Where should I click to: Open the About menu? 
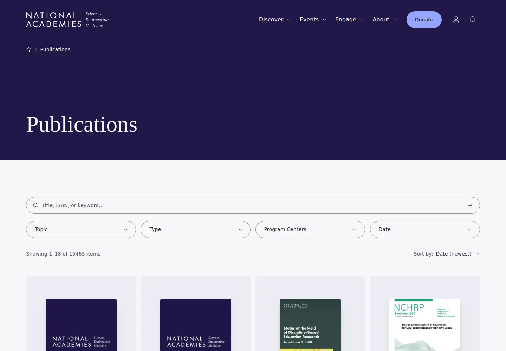[385, 20]
